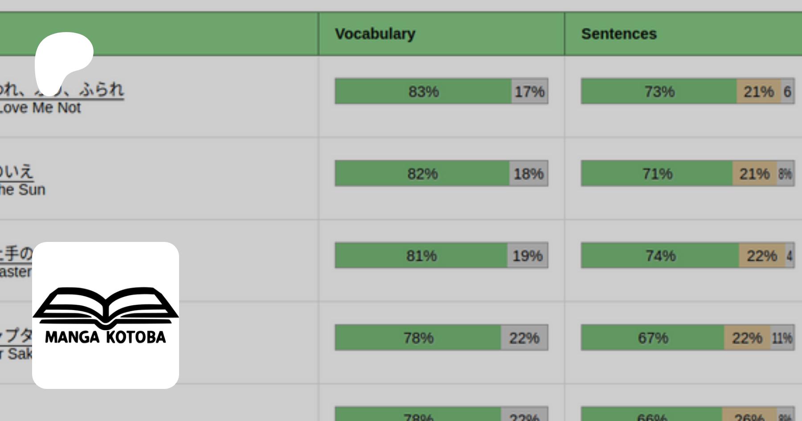Click the Vocabulary column header

coord(375,34)
